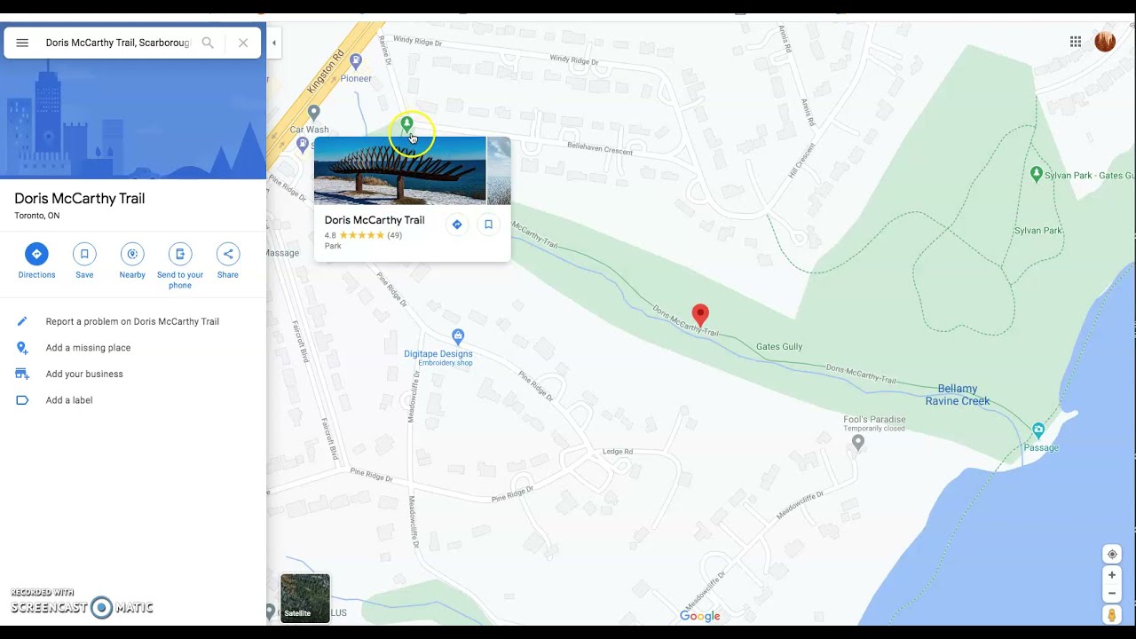Click the Sylvan Park label
1136x639 pixels.
(x=1038, y=231)
